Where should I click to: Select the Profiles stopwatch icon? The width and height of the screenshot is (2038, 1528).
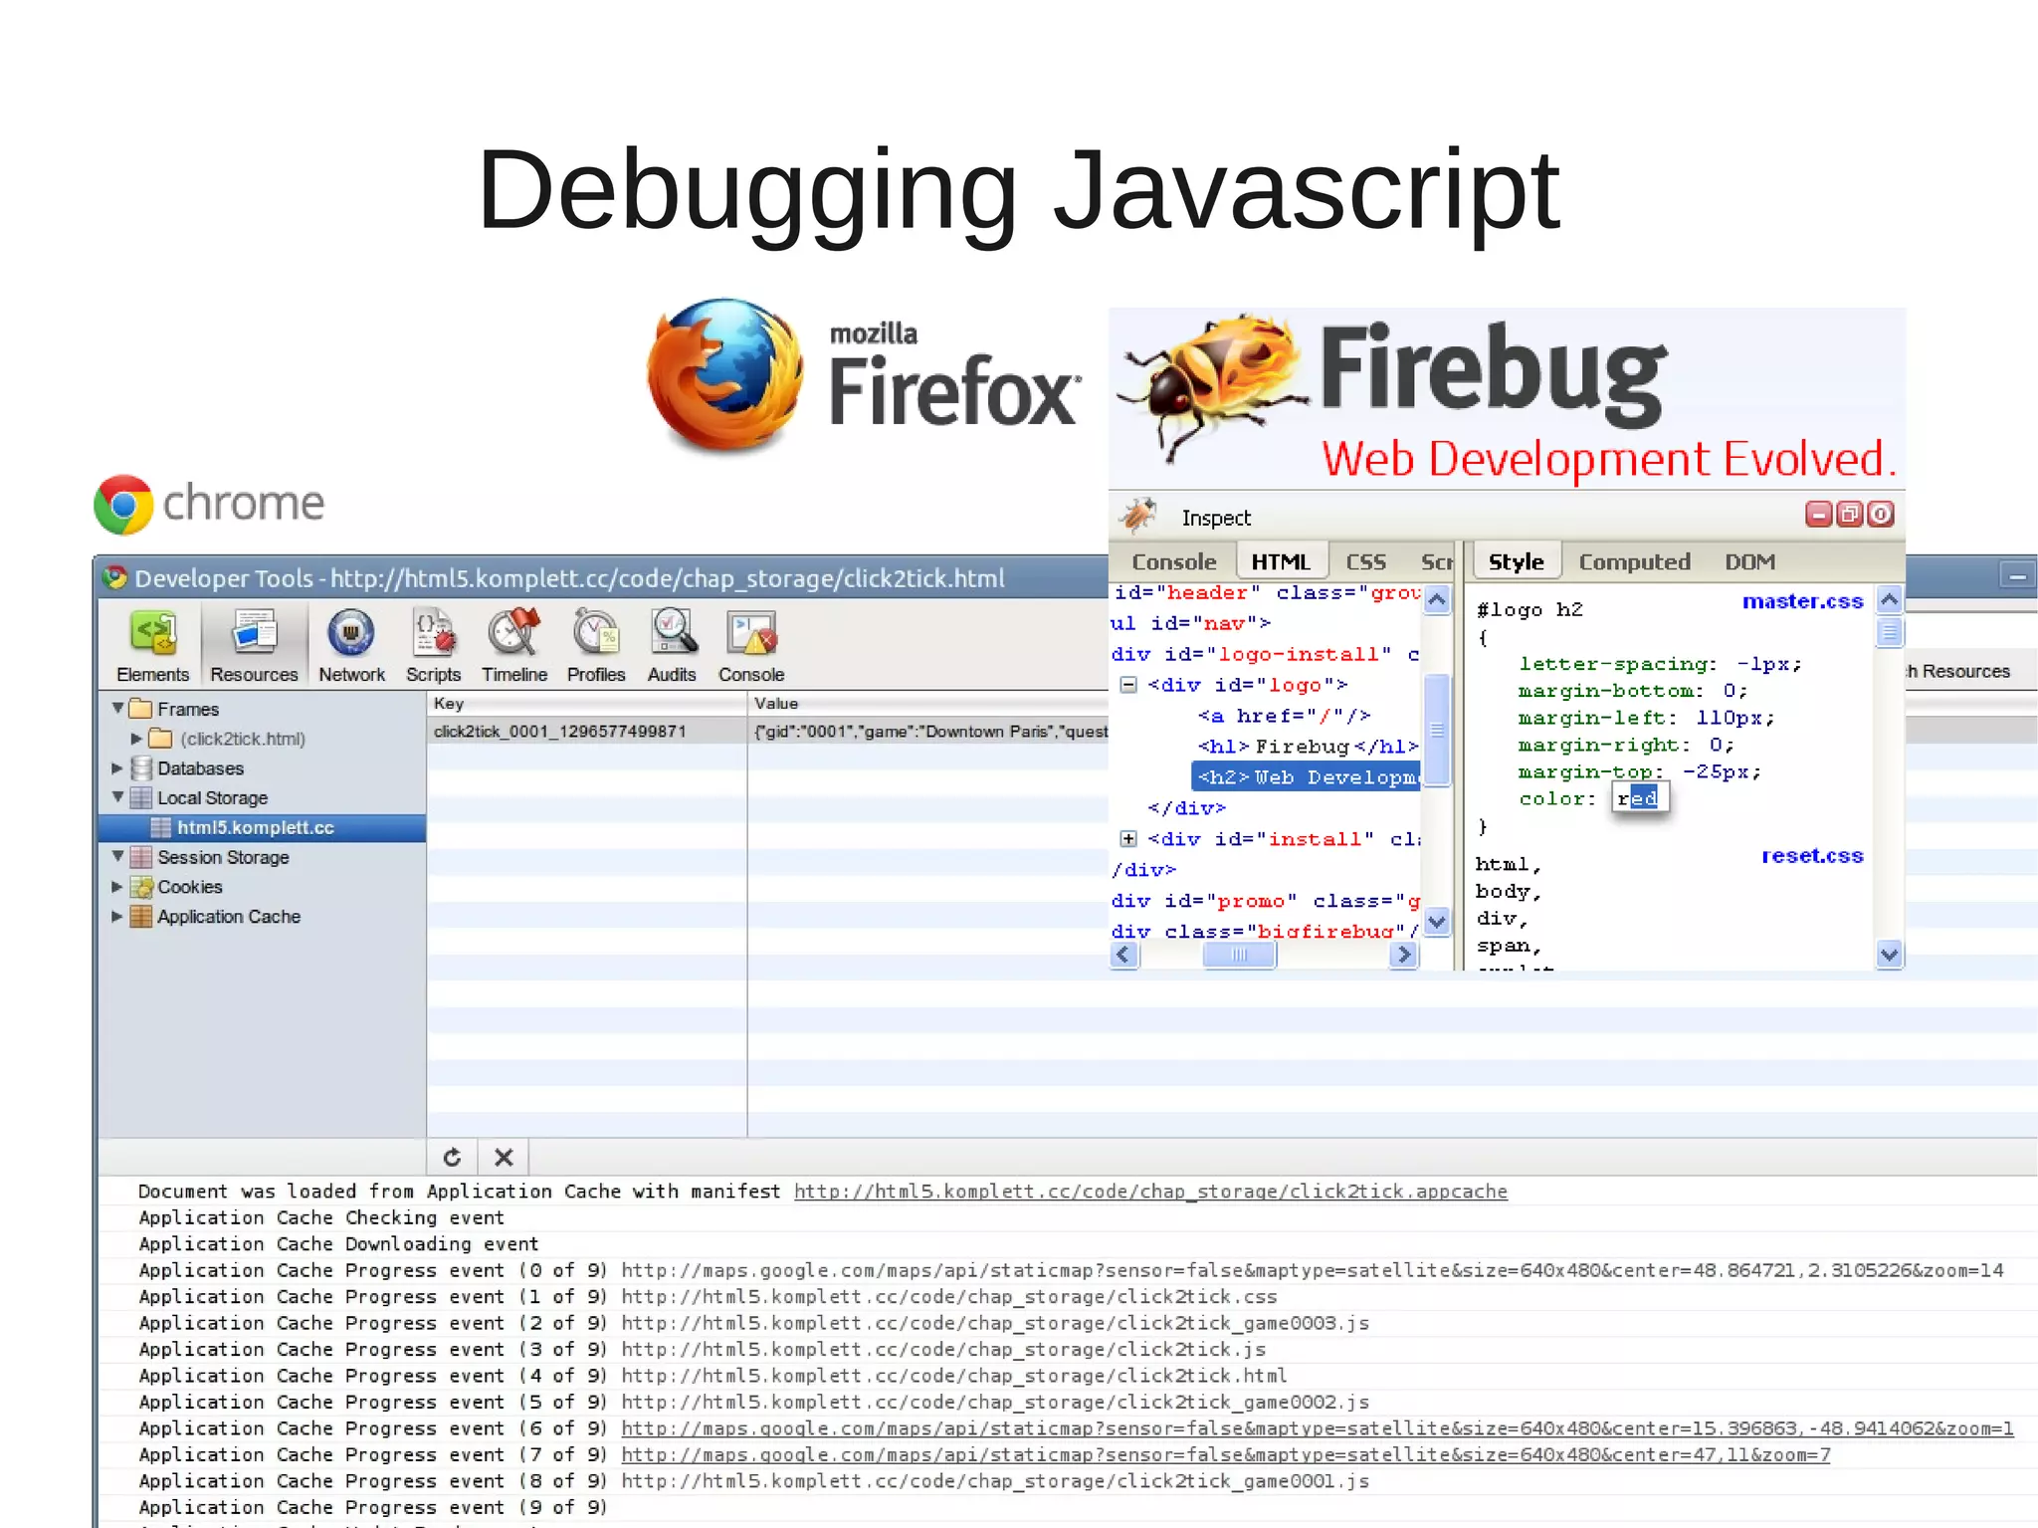tap(595, 634)
